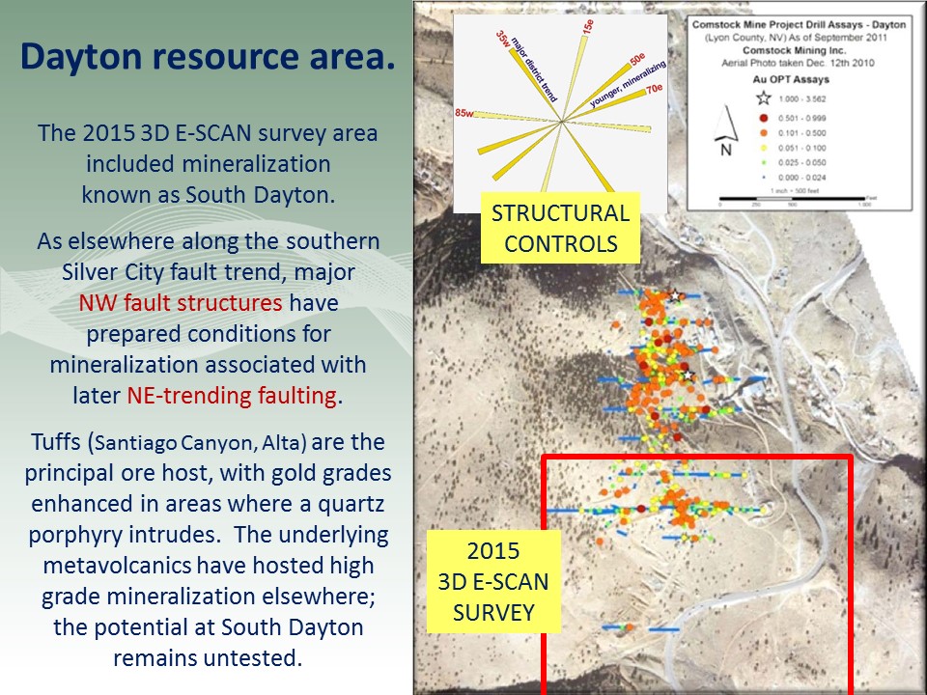Select the 'Au OPT Assays' legend heading
This screenshot has width=927, height=695.
(x=791, y=79)
